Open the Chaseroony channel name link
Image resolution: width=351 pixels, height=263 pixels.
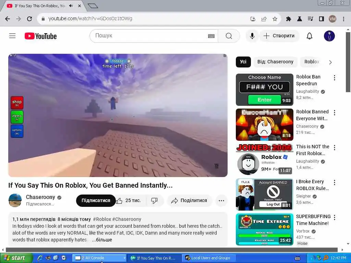[40, 197]
